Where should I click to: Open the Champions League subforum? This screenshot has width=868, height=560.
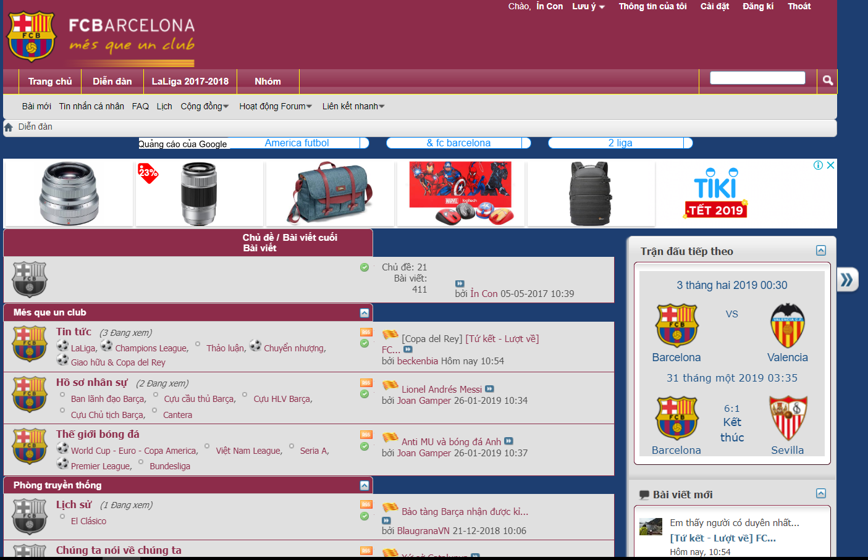[151, 348]
